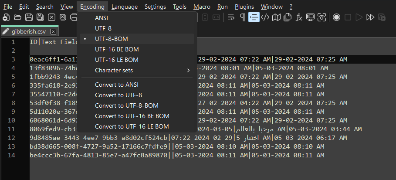Click the Run Macro Multiple Times icon
This screenshot has width=396, height=180.
tap(370, 17)
